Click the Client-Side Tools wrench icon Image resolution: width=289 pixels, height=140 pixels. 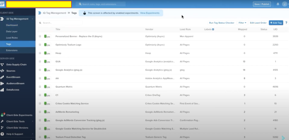coord(2,121)
